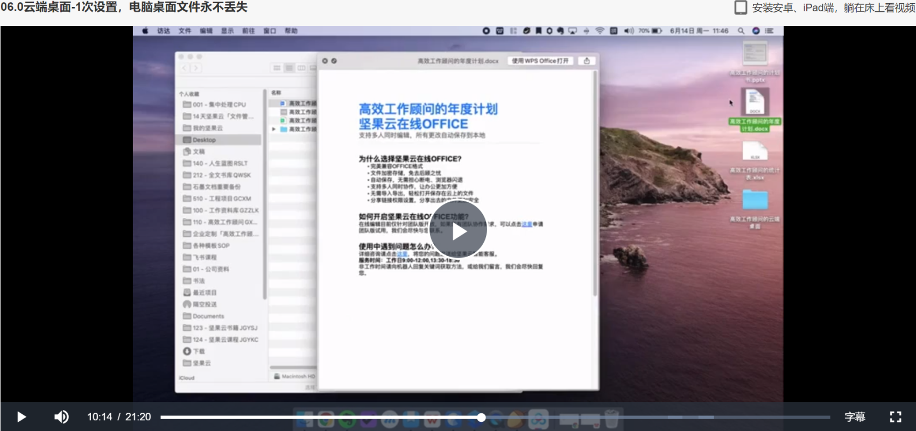Select Desktop in the Finder sidebar

[219, 140]
